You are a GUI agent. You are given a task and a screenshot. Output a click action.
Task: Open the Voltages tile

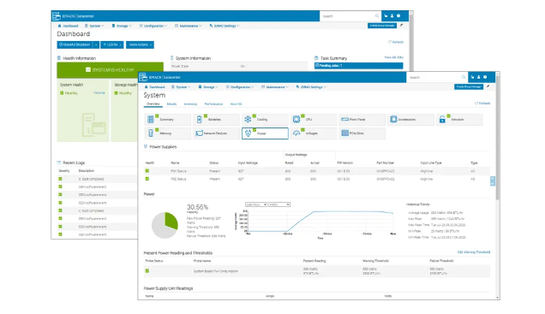[x=314, y=133]
